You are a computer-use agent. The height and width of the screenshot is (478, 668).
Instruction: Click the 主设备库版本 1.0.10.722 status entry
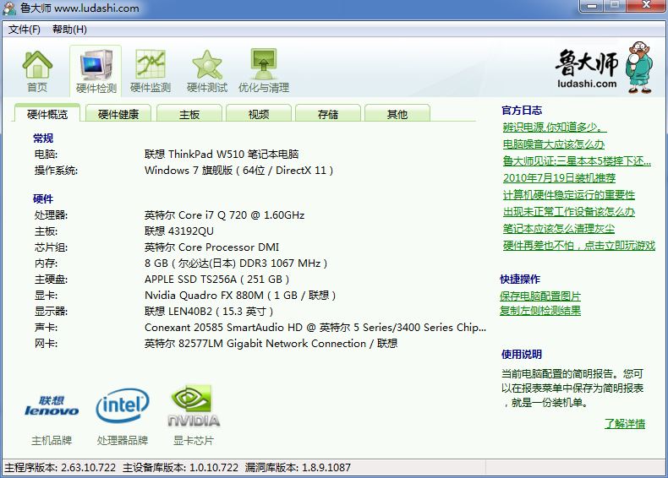[181, 468]
